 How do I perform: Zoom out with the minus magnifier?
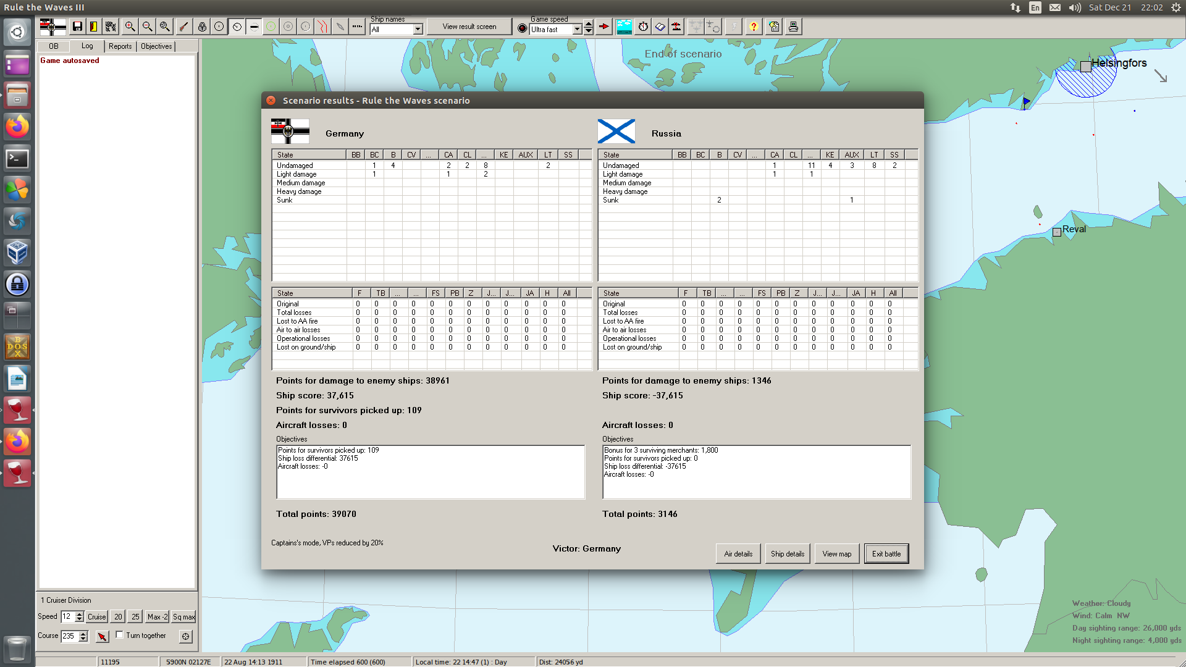click(147, 27)
